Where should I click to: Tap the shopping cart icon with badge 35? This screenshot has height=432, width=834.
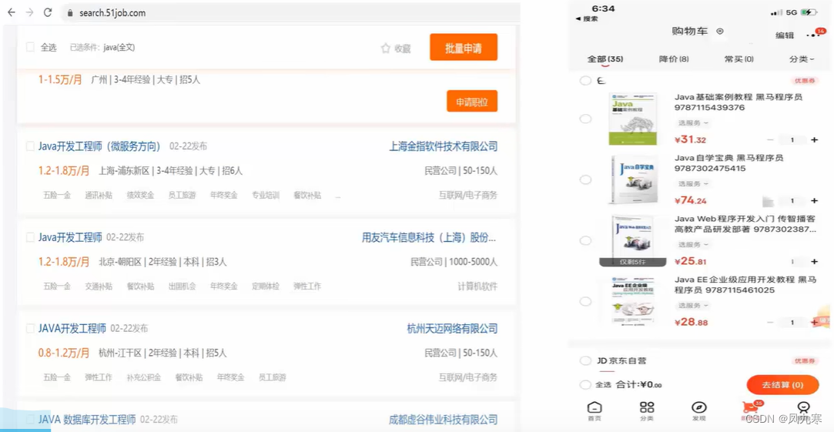click(x=751, y=407)
